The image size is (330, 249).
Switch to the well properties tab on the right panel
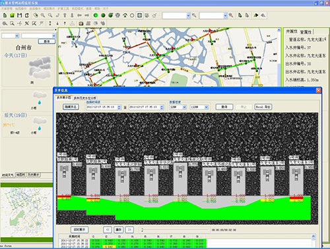pos(292,32)
